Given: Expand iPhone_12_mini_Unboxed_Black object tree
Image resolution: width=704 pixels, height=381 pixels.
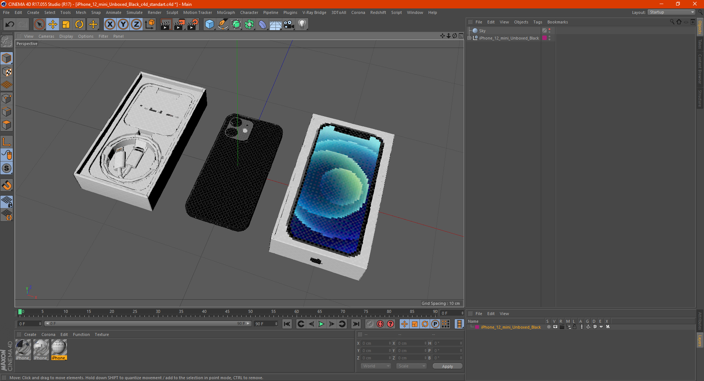Looking at the screenshot, I should click(x=469, y=38).
